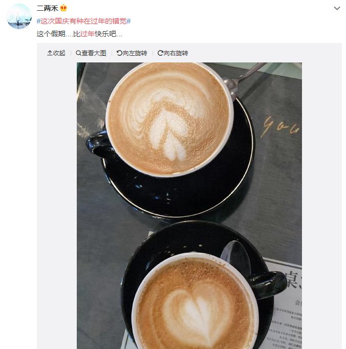Click the upward arrow collapse icon
Viewport: 346px width, 349px height.
pyautogui.click(x=50, y=53)
